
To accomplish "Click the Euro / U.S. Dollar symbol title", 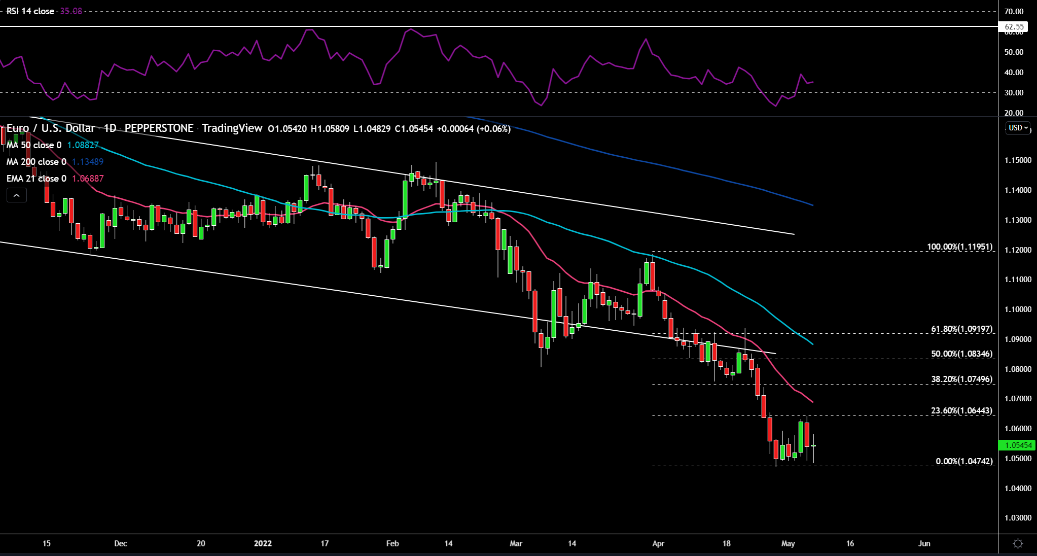I will pos(51,128).
